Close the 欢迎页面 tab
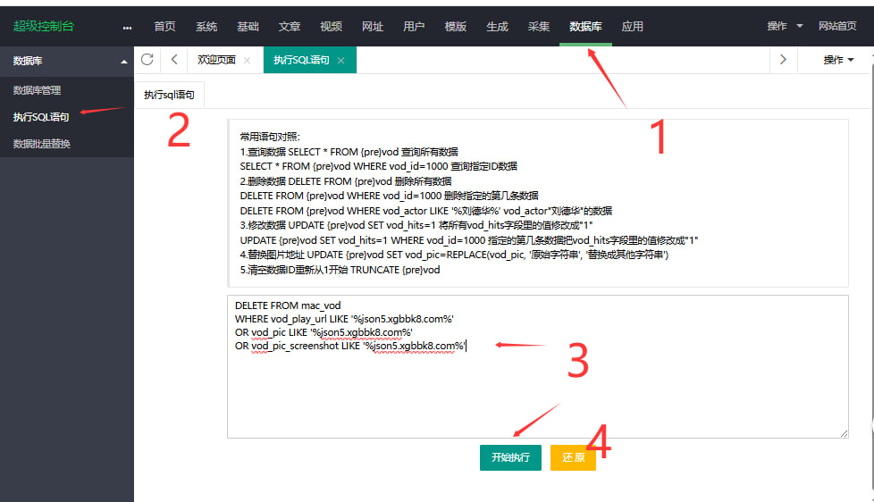Image resolution: width=874 pixels, height=502 pixels. (x=247, y=60)
